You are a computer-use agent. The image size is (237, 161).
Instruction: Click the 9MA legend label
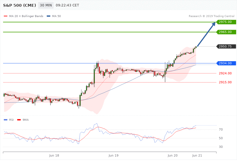(x=26, y=120)
